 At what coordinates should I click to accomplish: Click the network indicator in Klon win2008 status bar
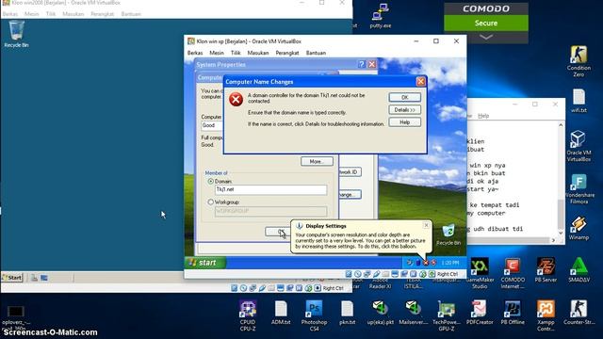click(x=253, y=288)
